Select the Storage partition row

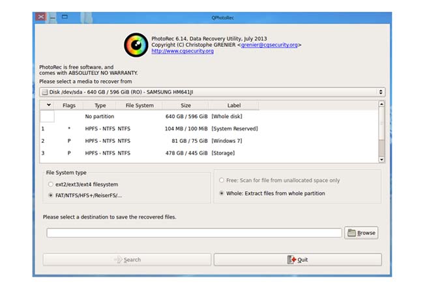[209, 153]
